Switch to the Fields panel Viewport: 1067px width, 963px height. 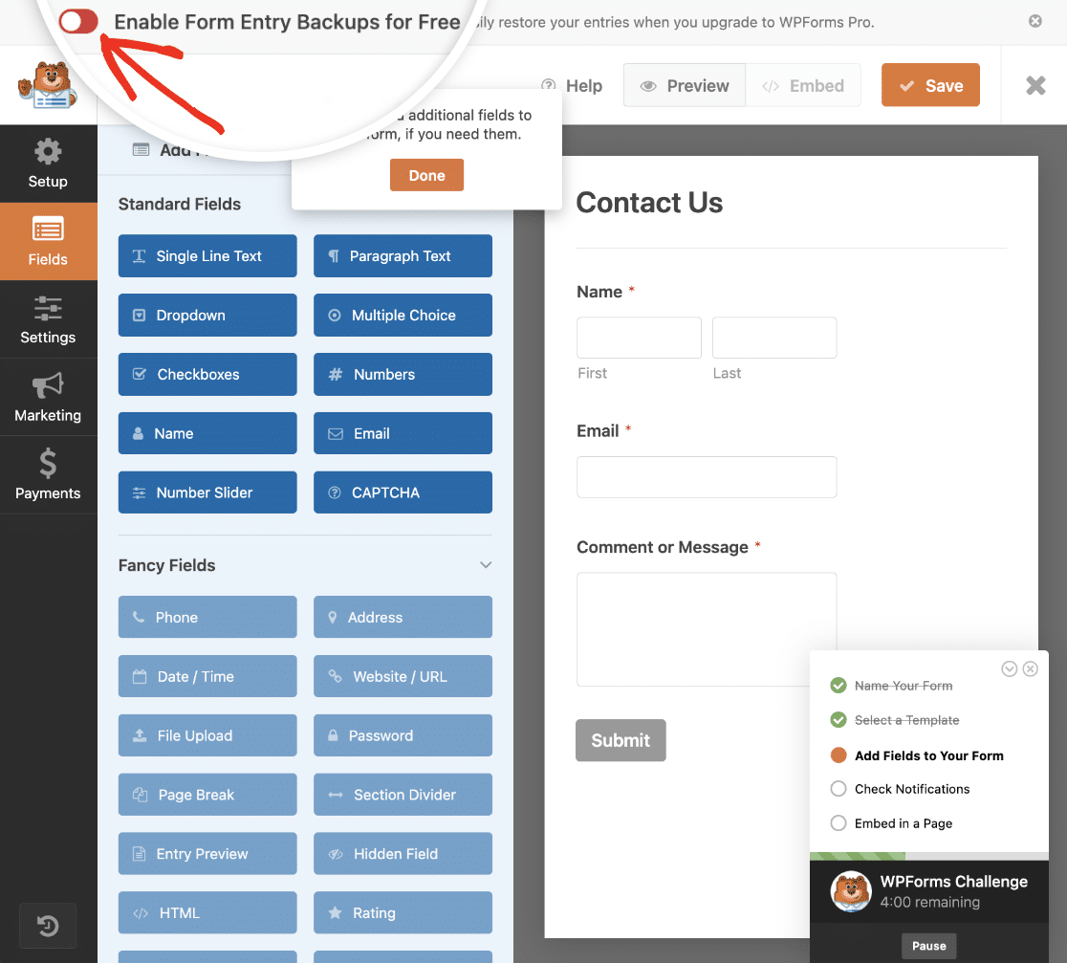(x=48, y=241)
